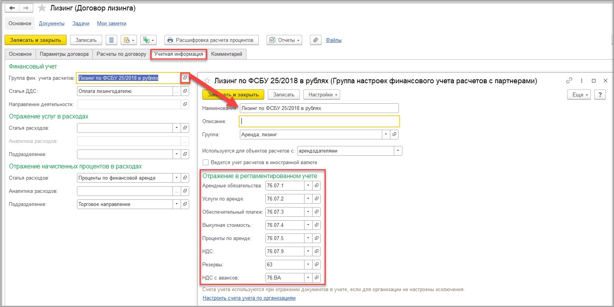The image size is (614, 307).
Task: Expand Статья расходов dropdown under Отражение услуг в расходах
Action: coord(176,128)
